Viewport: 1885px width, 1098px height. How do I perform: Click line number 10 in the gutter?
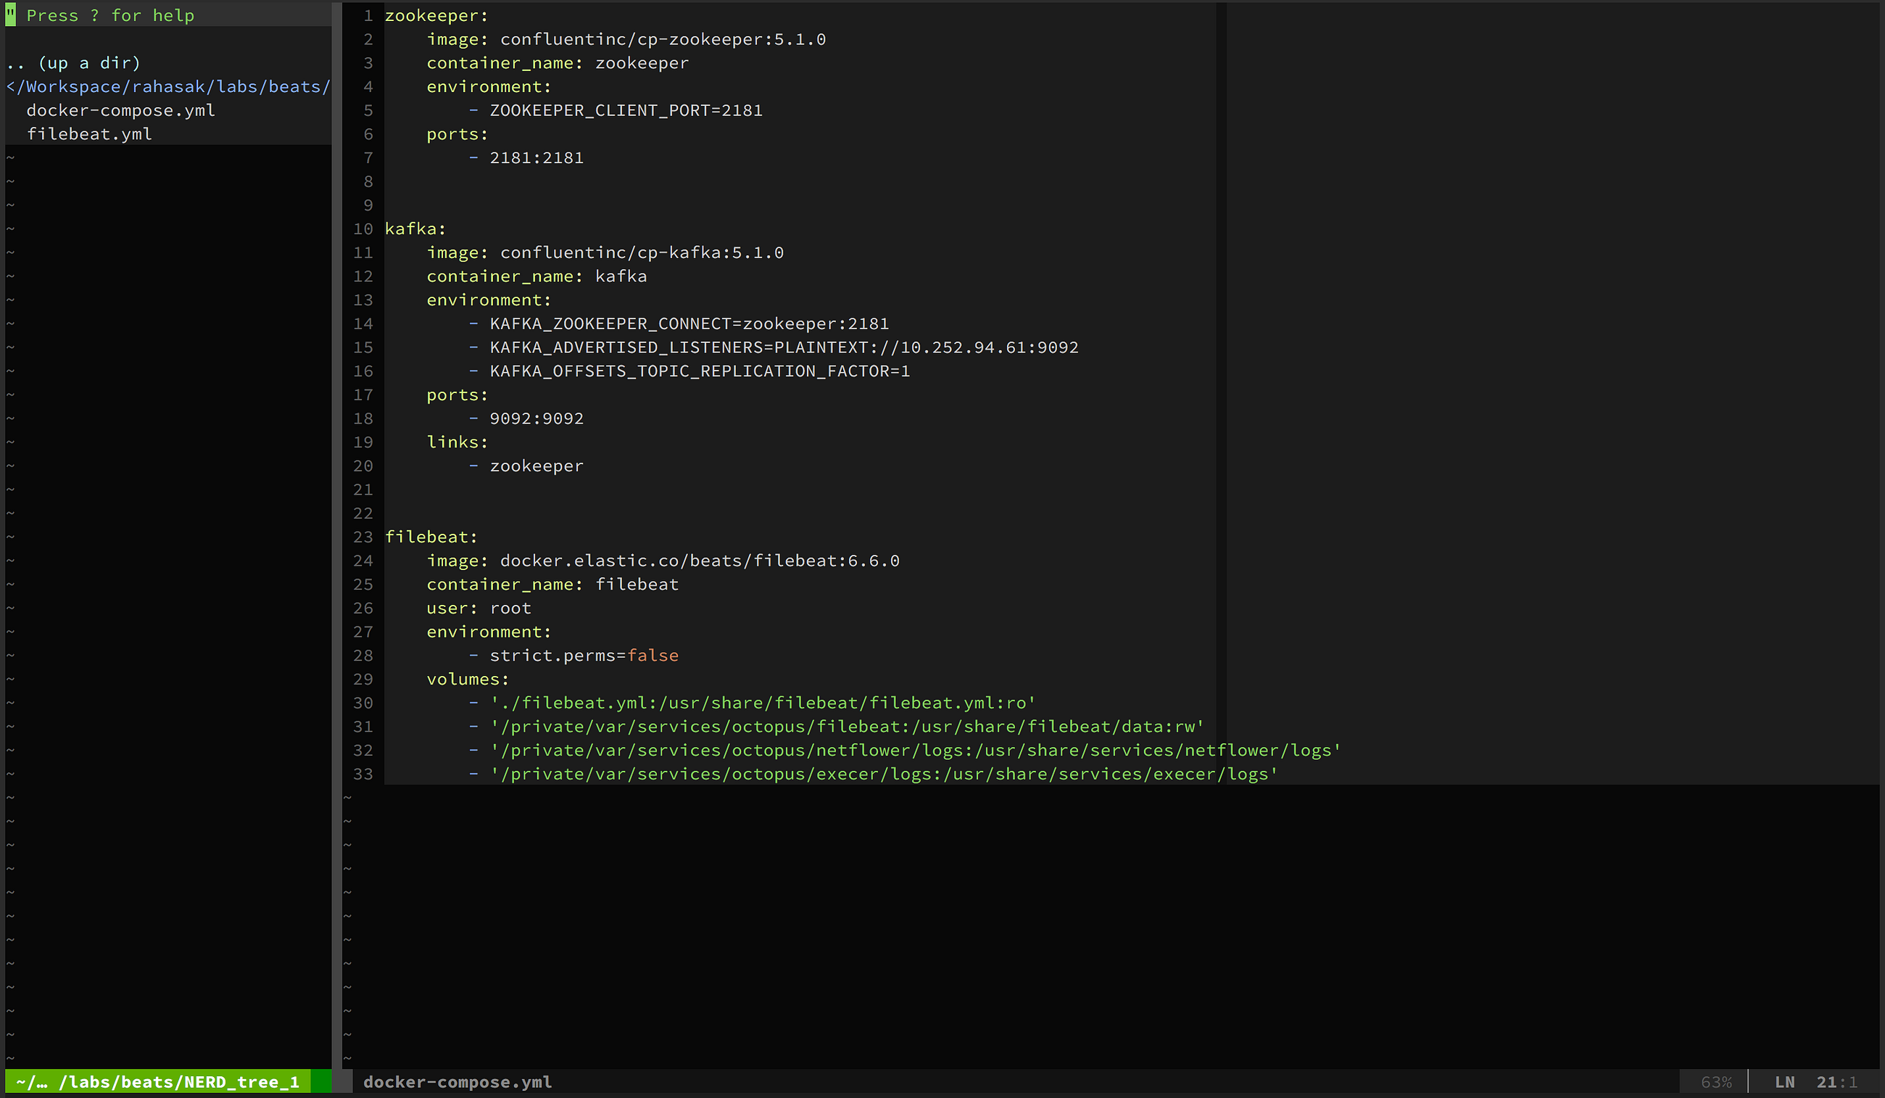tap(362, 229)
